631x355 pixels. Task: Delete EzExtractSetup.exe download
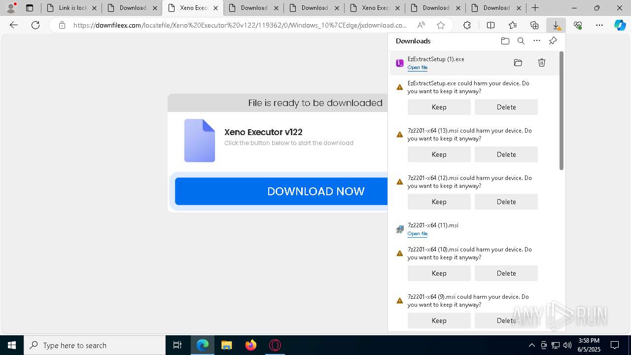(x=506, y=107)
